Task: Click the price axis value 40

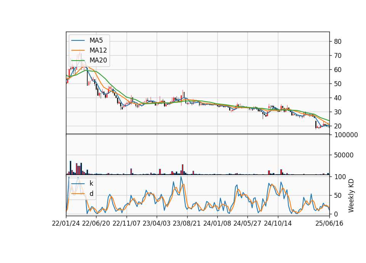Action: tap(338, 98)
